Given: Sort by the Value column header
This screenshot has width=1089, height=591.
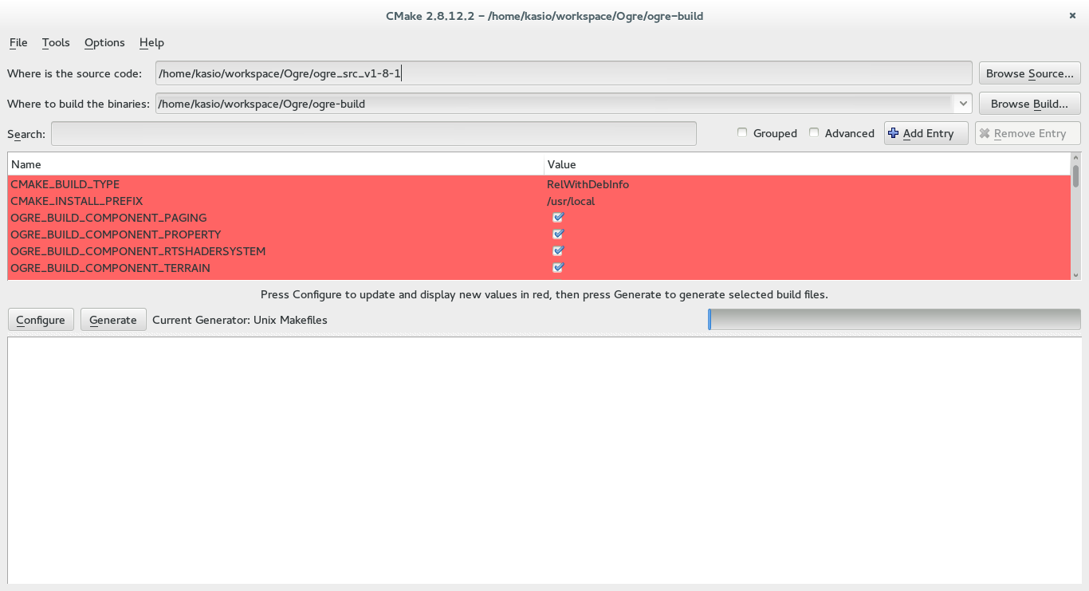Looking at the screenshot, I should (x=807, y=164).
